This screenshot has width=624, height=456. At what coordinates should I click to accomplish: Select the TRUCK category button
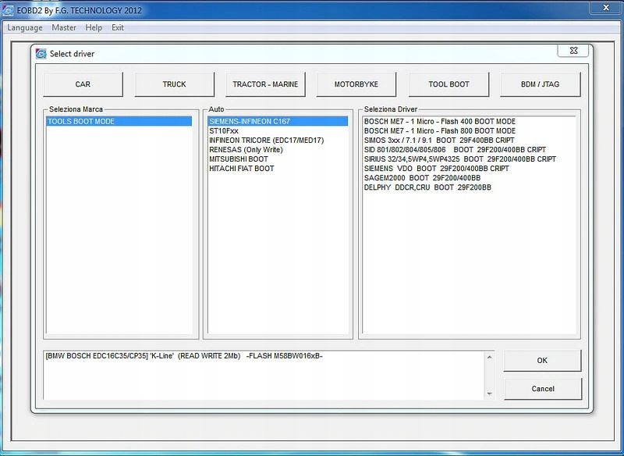174,84
